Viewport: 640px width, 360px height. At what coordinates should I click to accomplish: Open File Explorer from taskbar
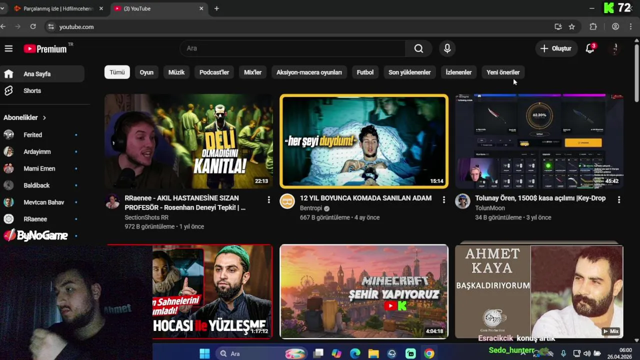click(x=373, y=353)
